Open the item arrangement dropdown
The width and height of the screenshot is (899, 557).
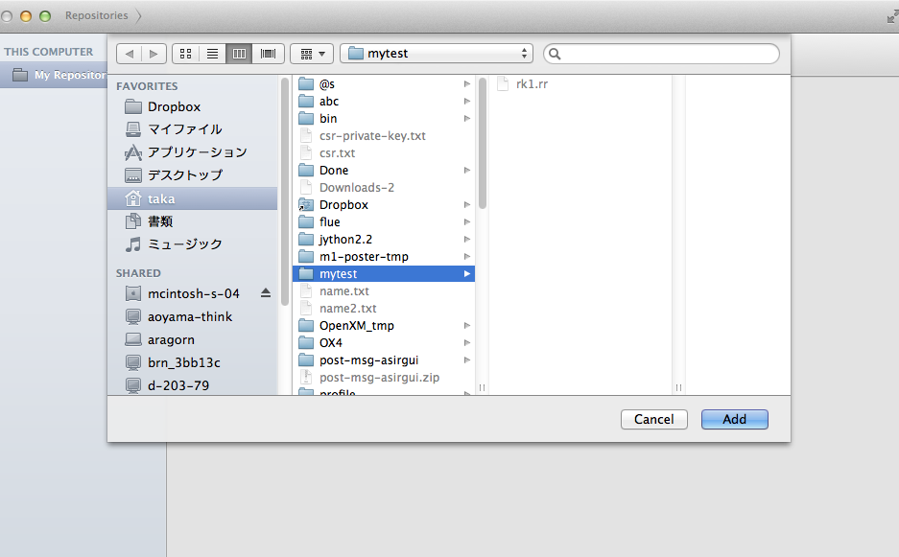click(x=312, y=54)
